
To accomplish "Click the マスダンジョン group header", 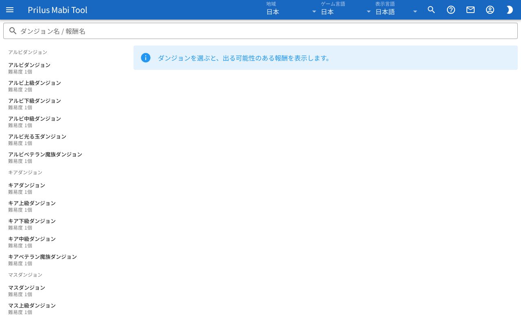I will click(25, 275).
